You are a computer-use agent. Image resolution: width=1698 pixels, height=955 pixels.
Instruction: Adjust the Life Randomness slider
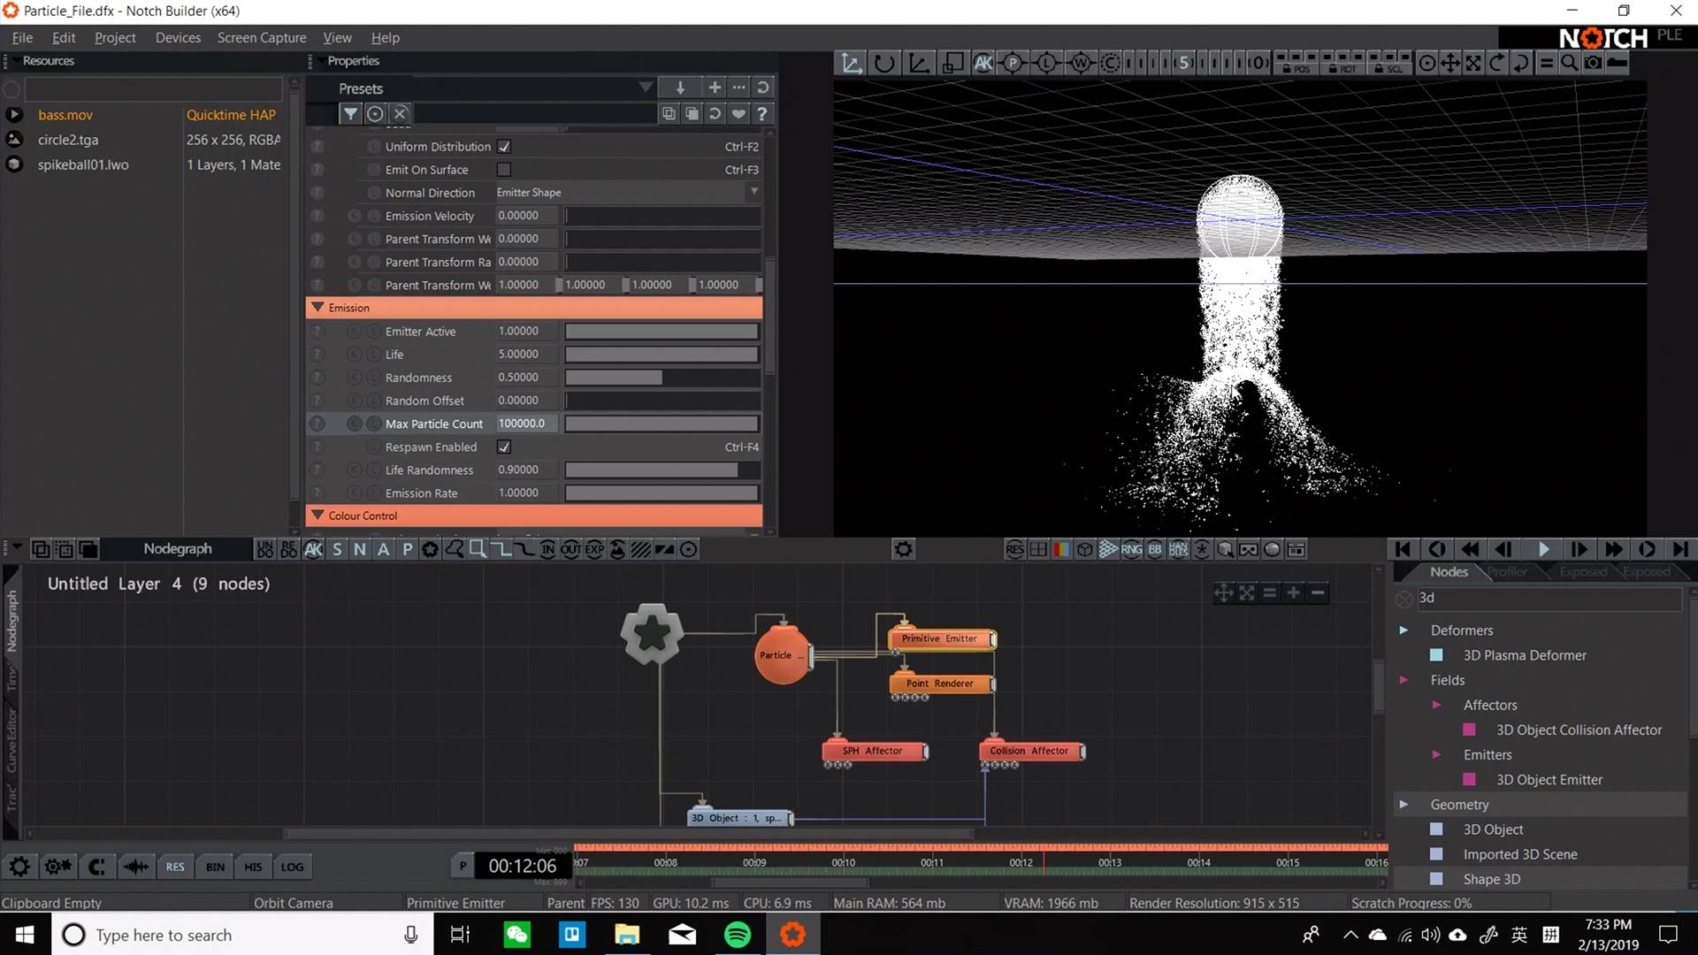662,470
